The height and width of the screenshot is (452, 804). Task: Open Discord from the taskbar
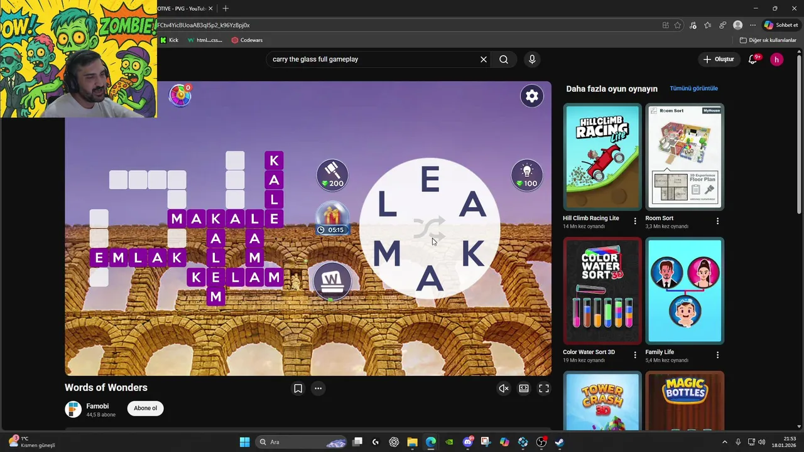click(x=467, y=442)
